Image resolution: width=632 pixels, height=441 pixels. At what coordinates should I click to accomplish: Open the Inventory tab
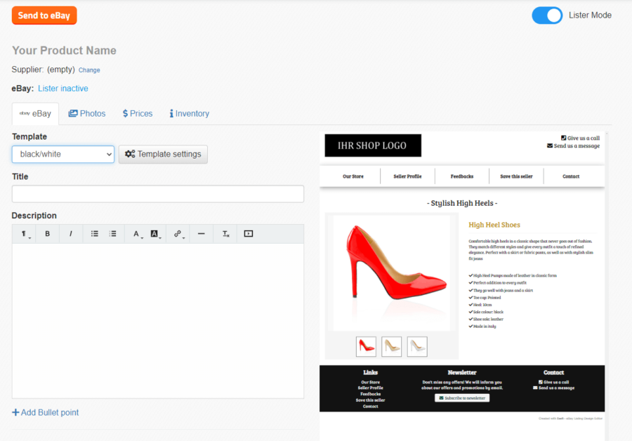(188, 113)
